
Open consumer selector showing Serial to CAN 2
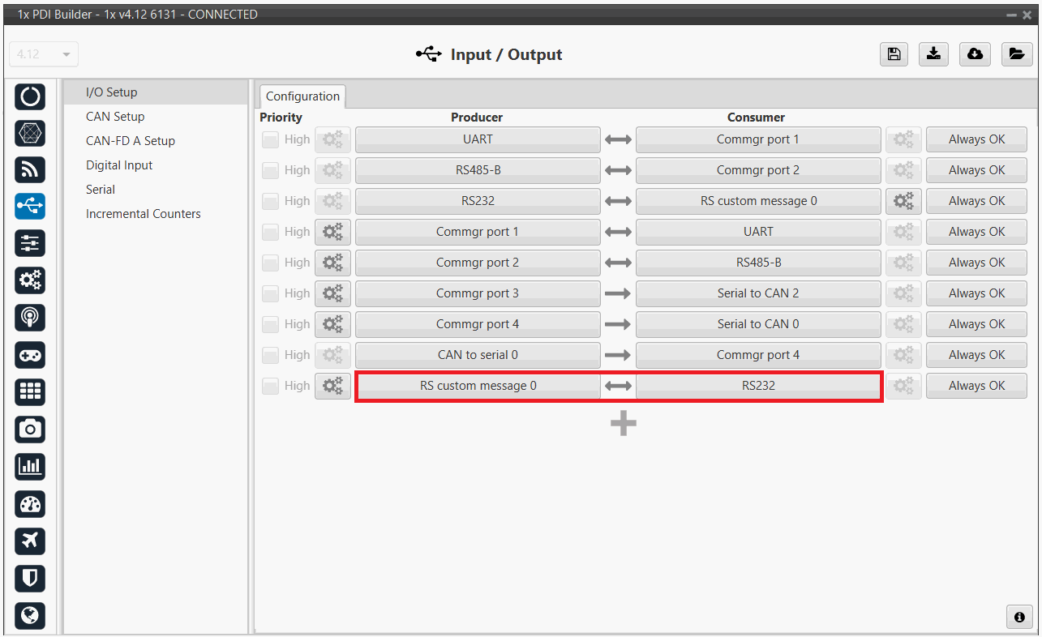coord(757,293)
